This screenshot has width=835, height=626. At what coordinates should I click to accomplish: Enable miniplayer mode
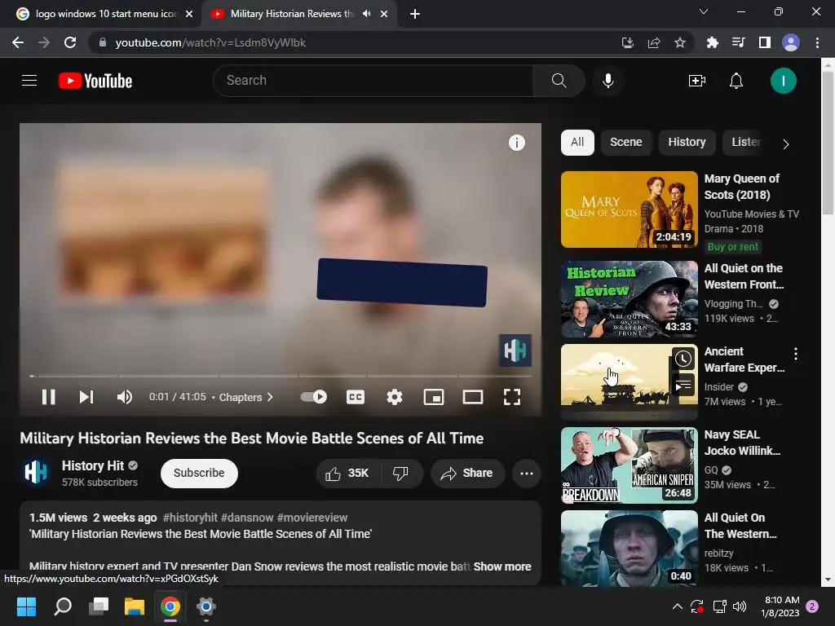coord(434,397)
